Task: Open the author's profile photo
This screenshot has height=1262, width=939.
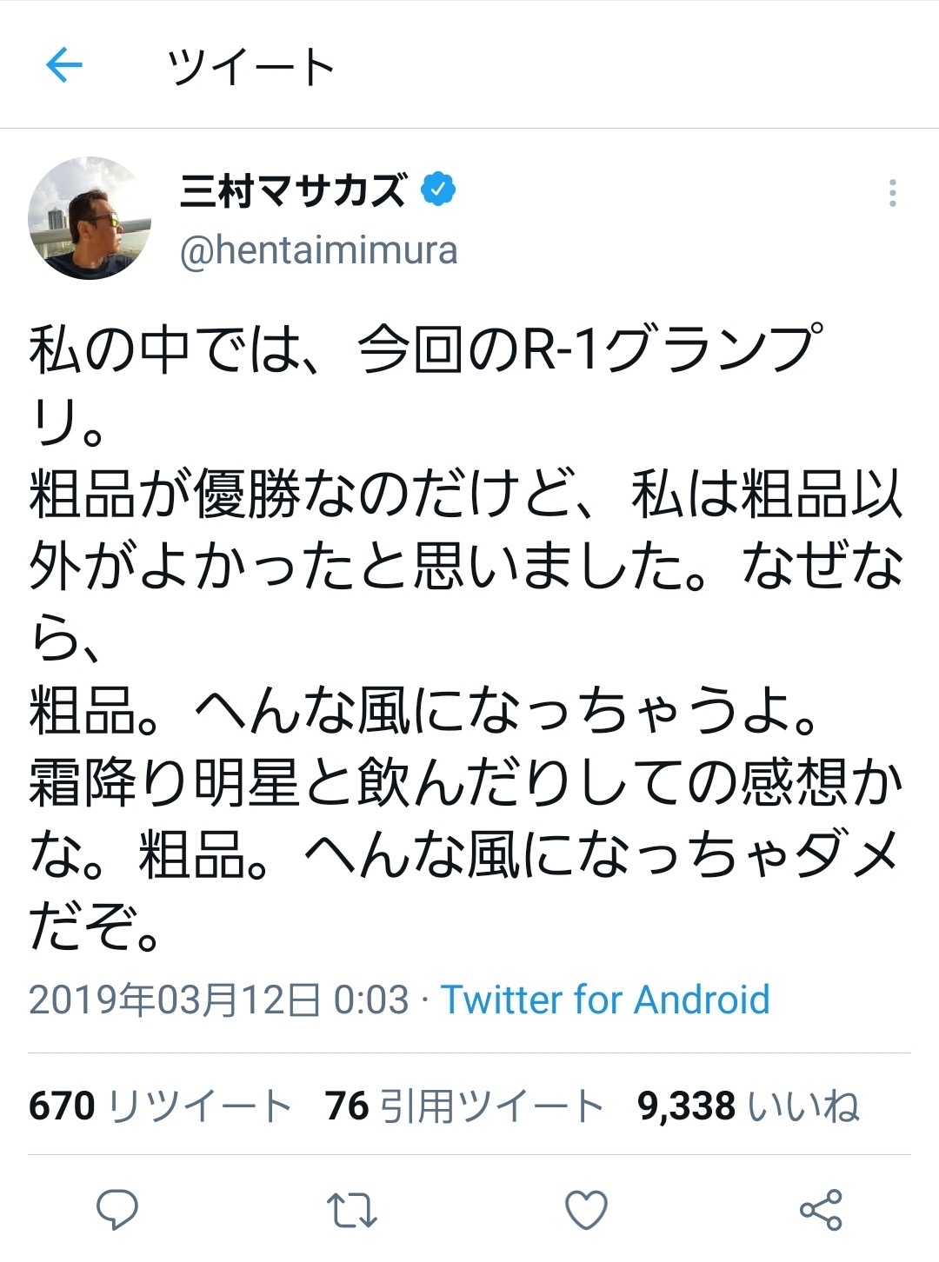Action: pyautogui.click(x=90, y=218)
